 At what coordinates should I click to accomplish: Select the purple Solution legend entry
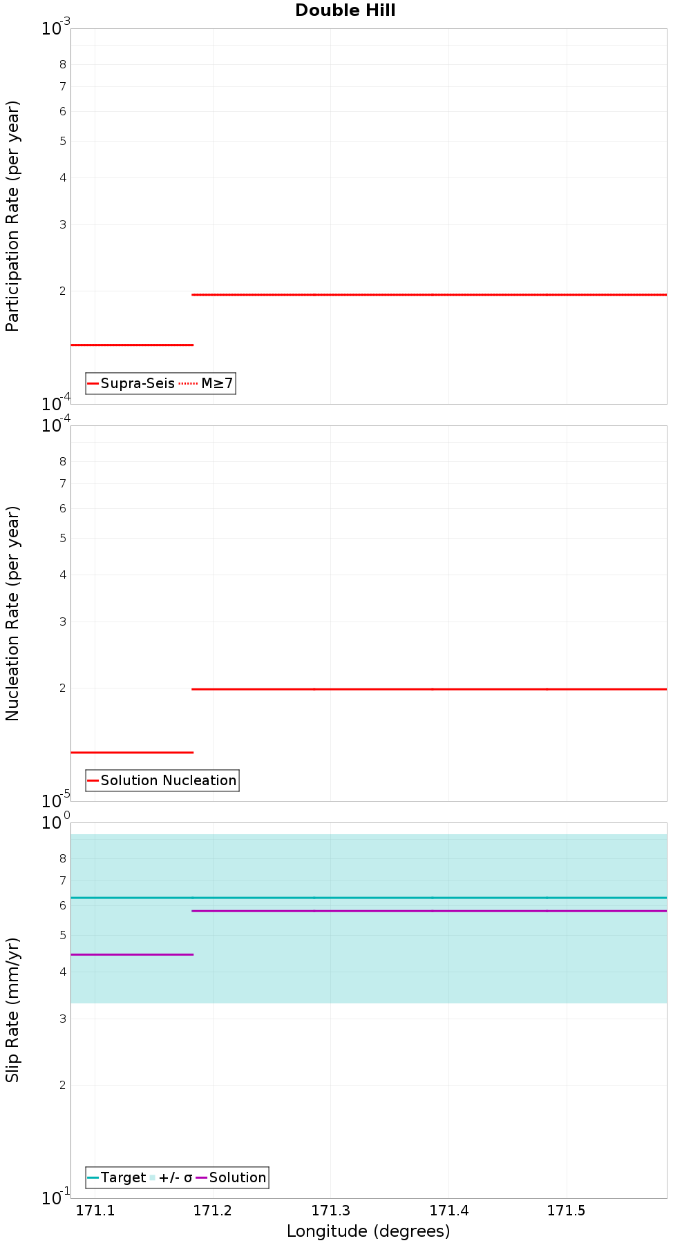click(x=231, y=1177)
